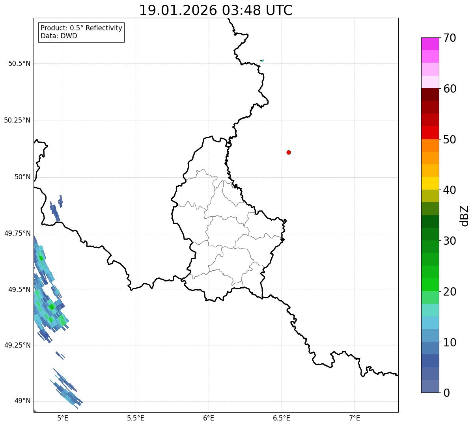Click the 7°E longitude label
Image resolution: width=474 pixels, height=426 pixels.
pos(355,418)
